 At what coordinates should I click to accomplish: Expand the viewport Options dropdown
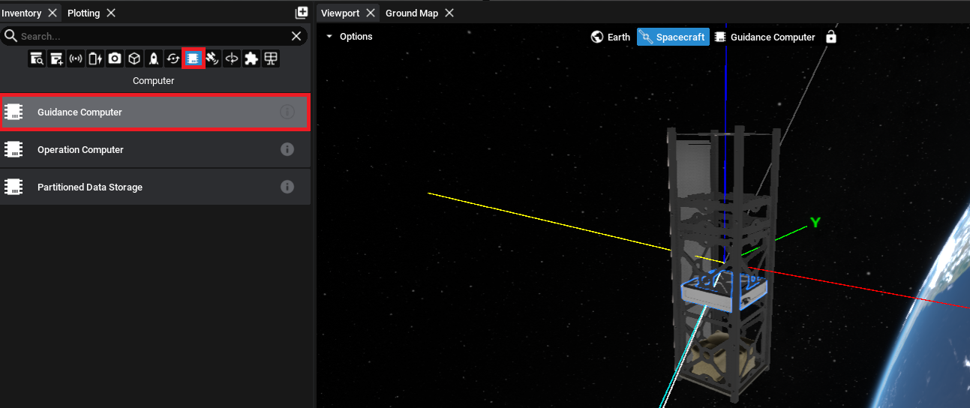point(349,37)
